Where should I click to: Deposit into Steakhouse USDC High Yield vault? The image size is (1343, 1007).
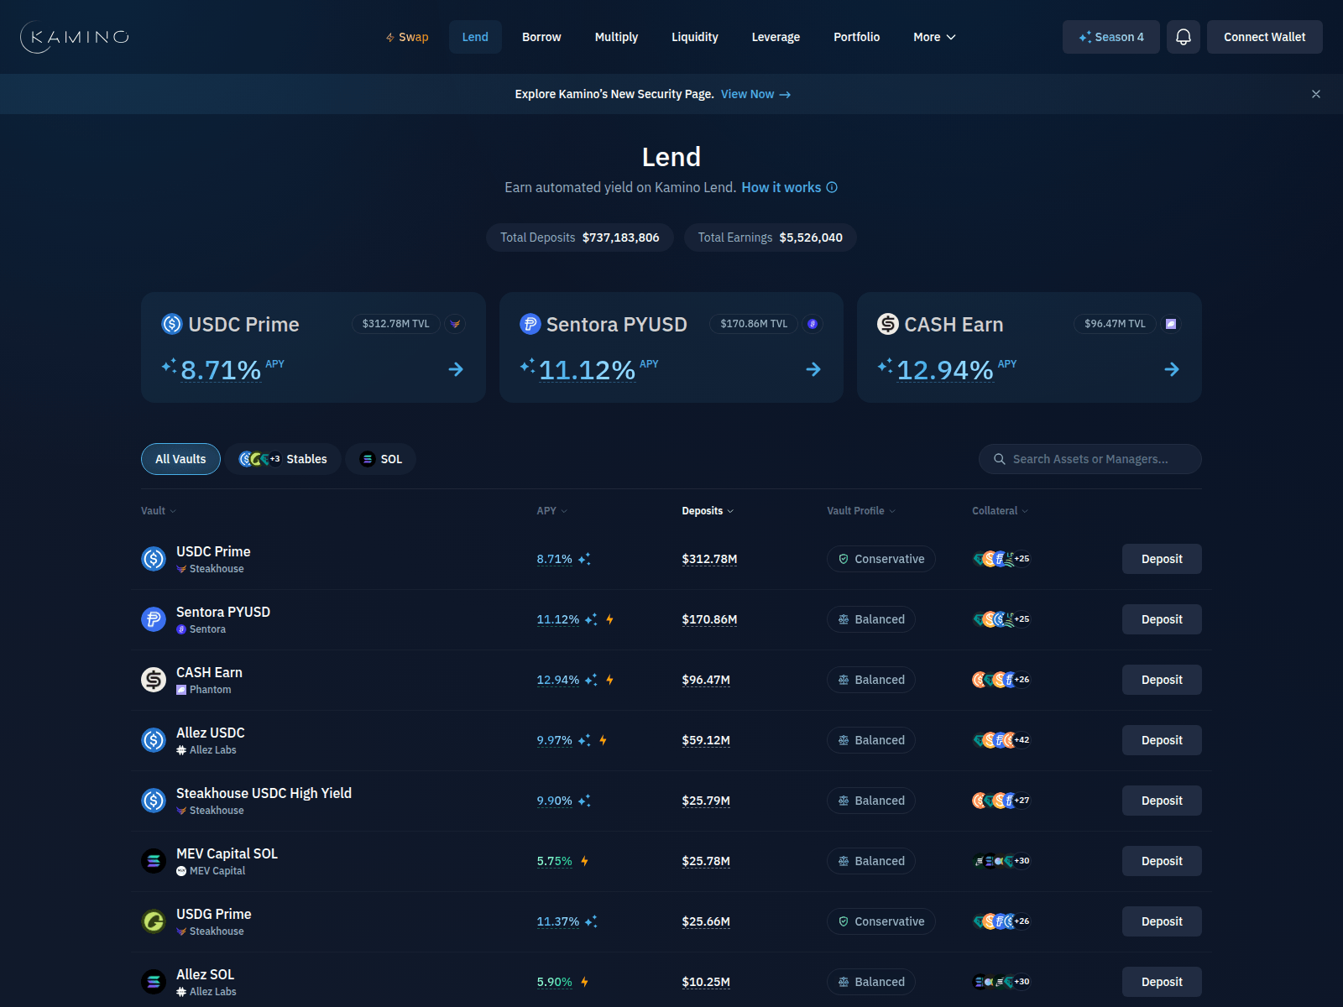tap(1162, 801)
